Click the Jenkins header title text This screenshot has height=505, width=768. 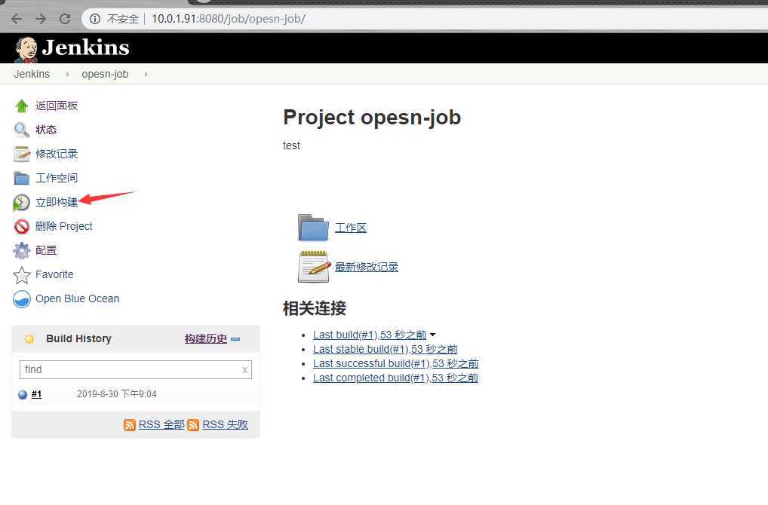86,47
